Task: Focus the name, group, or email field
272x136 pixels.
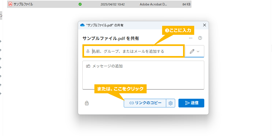Action: click(133, 51)
